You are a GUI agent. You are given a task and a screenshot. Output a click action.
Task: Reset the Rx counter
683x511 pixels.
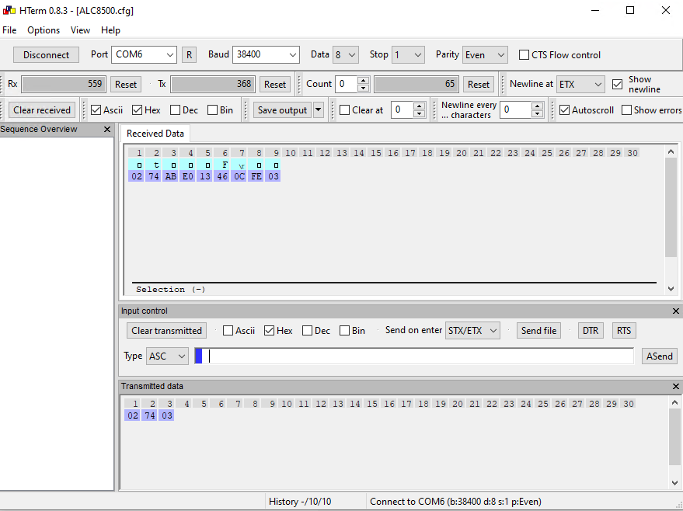[x=126, y=85]
